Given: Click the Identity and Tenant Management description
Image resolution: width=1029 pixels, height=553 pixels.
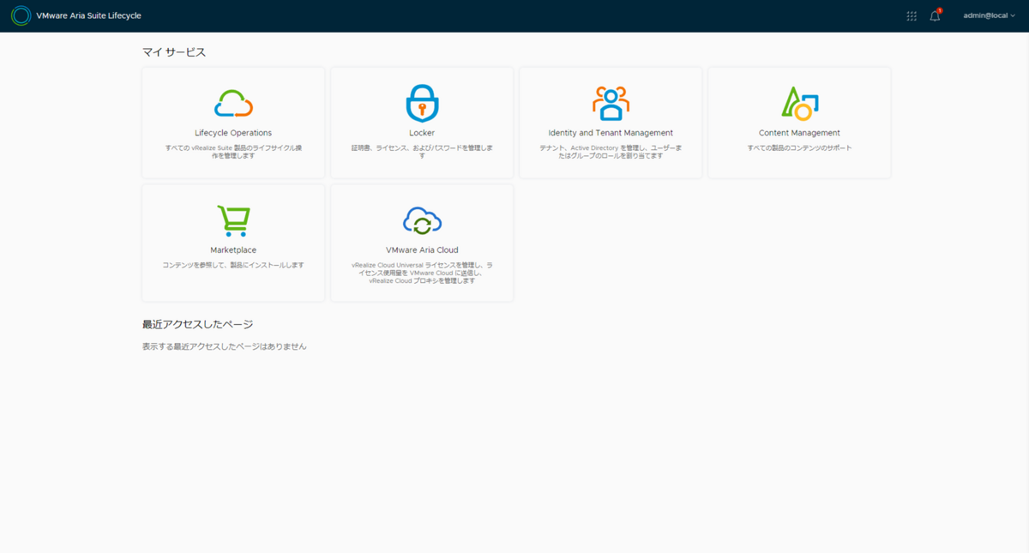Looking at the screenshot, I should [611, 152].
